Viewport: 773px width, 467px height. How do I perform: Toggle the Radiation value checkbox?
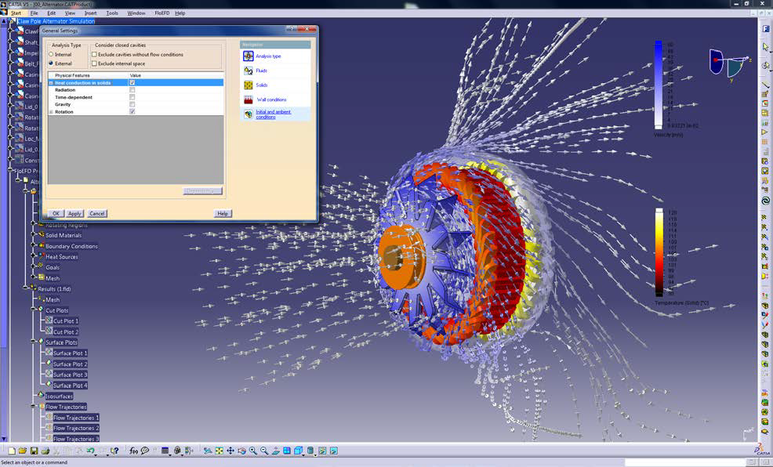(132, 90)
